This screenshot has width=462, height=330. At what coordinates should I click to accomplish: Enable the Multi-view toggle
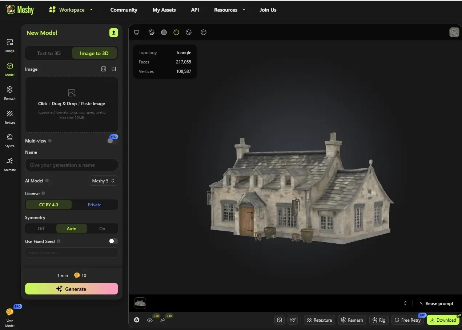coord(112,141)
